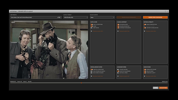Toggle Increase Clarity switch

pyautogui.click(x=145, y=73)
